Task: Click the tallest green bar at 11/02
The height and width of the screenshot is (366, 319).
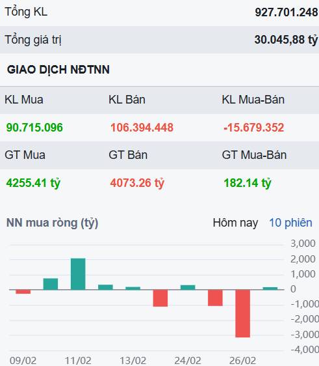Action: (78, 274)
